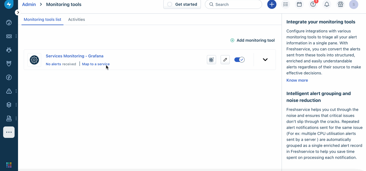Open the stacked layers icon in sidebar

[9, 105]
